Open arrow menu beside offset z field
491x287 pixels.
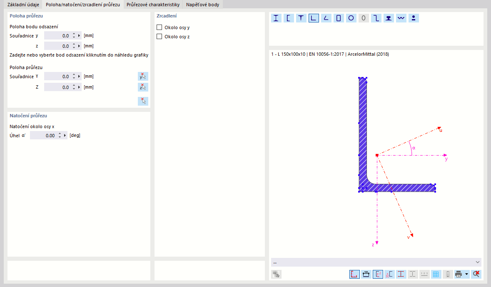(x=79, y=46)
